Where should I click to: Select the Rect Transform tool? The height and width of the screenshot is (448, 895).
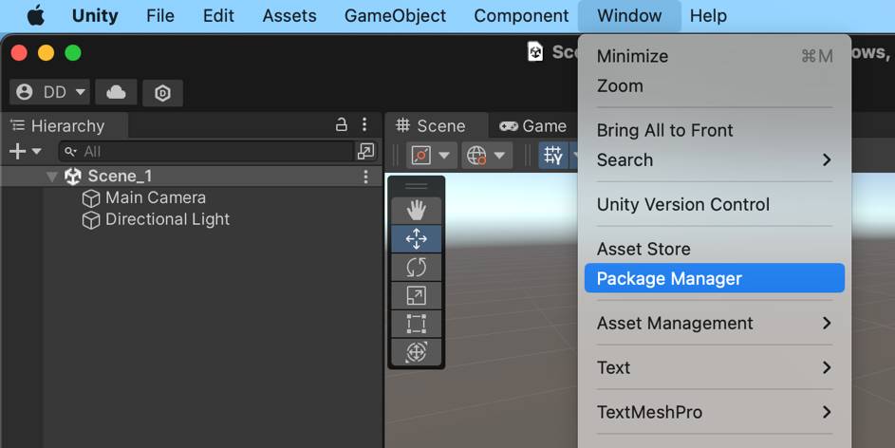(416, 324)
